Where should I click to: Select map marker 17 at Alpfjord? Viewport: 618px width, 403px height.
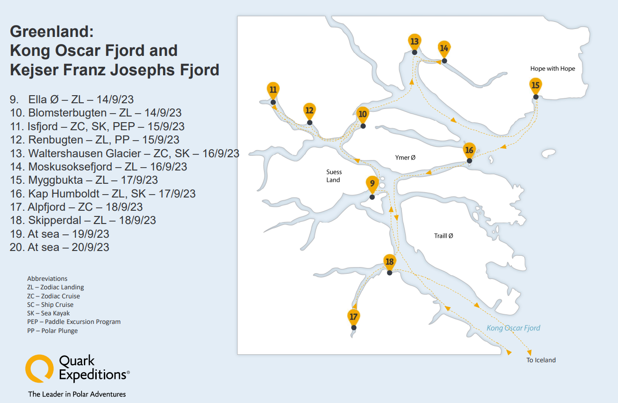(354, 317)
